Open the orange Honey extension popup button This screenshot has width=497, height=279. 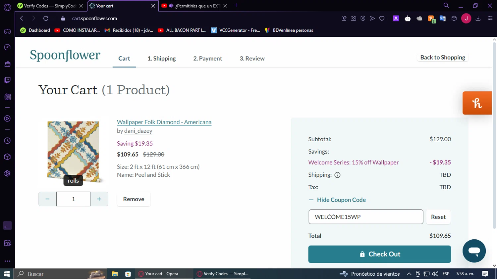pyautogui.click(x=477, y=103)
